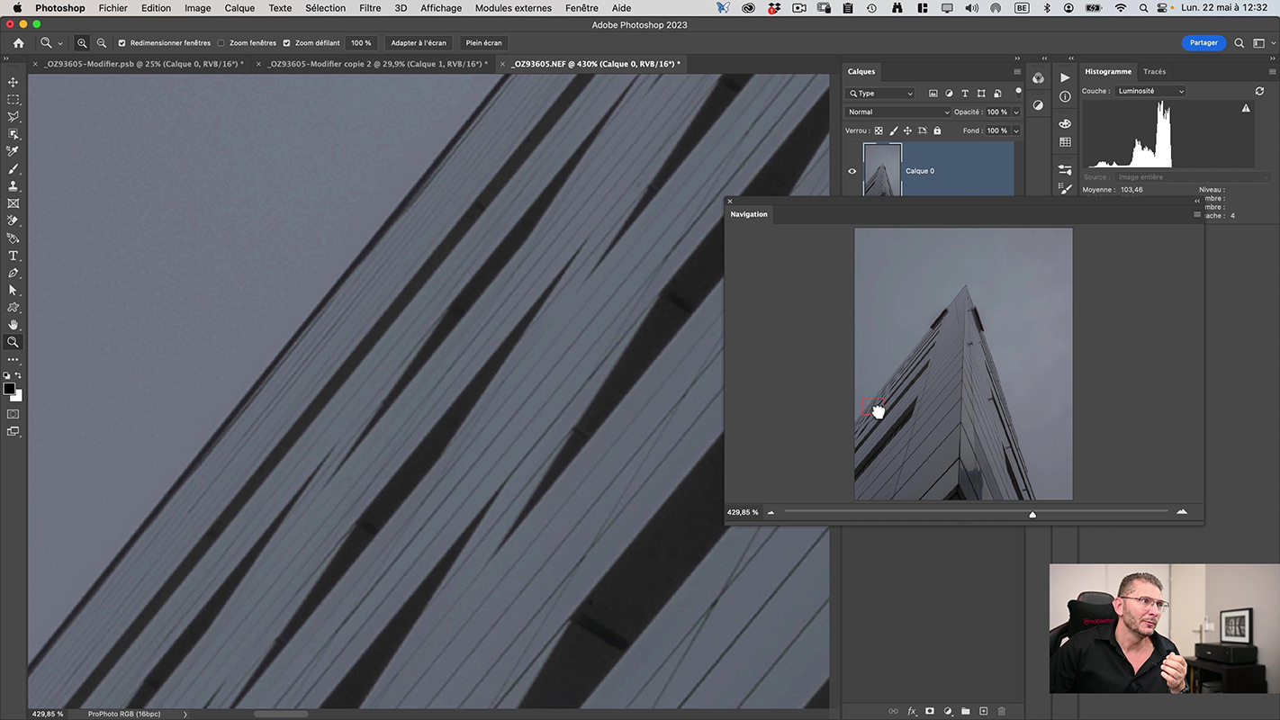Open the Normal blend mode dropdown
Screen dimensions: 1280x720
[897, 112]
